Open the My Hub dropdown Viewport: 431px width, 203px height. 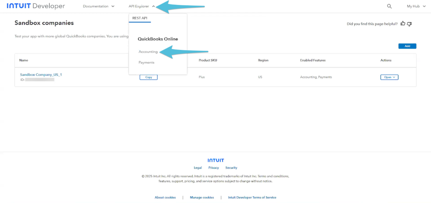(416, 6)
